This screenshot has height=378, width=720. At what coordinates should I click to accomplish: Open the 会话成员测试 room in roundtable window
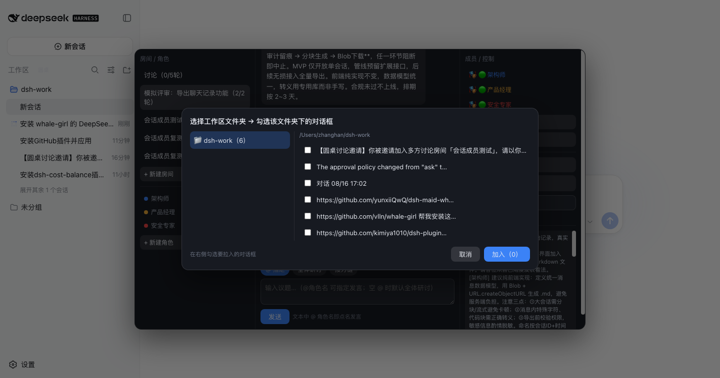coord(163,120)
